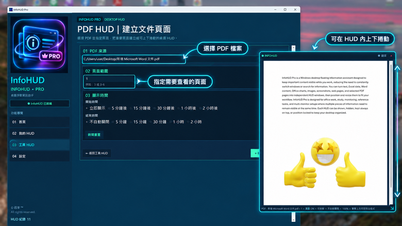The height and width of the screenshot is (226, 402).
Task: Click the PDF page preview in the HUD
Action: (x=325, y=133)
